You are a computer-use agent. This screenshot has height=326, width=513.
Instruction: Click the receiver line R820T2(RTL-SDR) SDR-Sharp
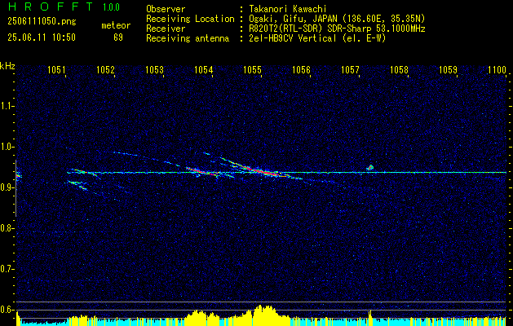(310, 29)
